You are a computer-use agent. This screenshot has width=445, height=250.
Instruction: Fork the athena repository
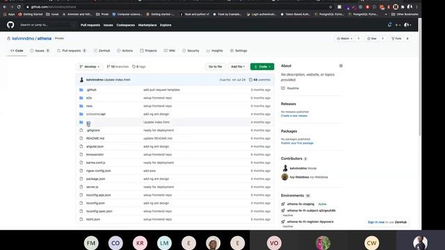(x=396, y=39)
